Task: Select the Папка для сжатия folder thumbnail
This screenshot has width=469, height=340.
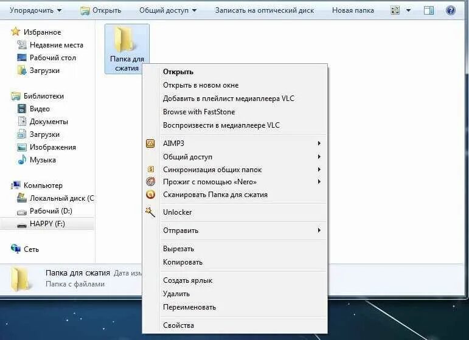Action: (x=127, y=49)
